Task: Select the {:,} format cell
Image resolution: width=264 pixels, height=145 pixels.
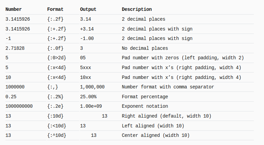Action: pyautogui.click(x=53, y=87)
